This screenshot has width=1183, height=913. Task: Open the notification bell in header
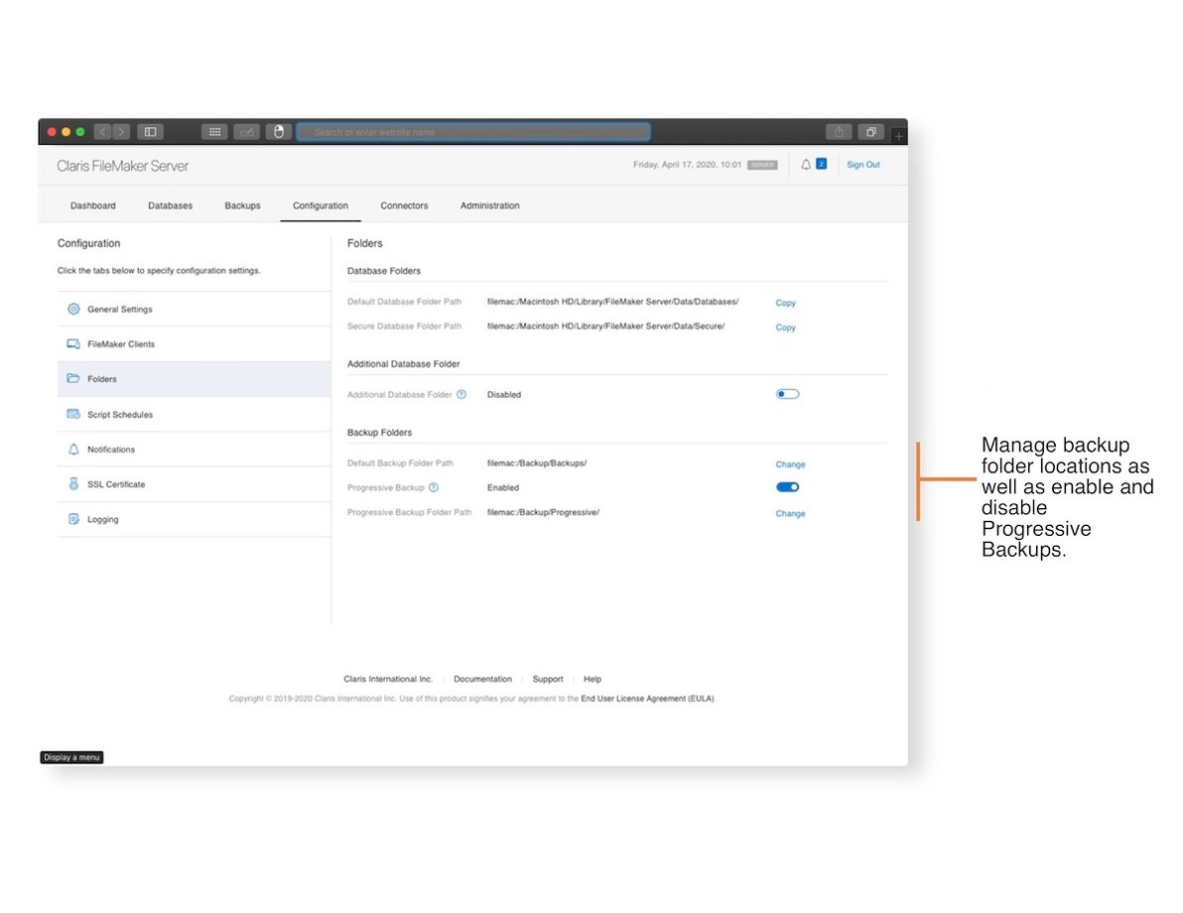click(x=806, y=165)
